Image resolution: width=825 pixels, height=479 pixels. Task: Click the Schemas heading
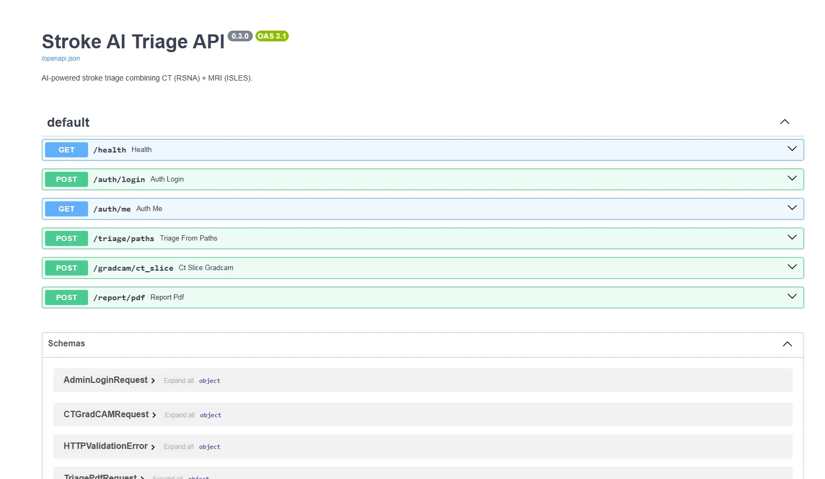pyautogui.click(x=67, y=344)
